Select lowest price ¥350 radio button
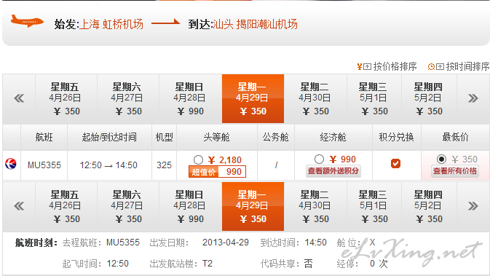 (x=441, y=159)
